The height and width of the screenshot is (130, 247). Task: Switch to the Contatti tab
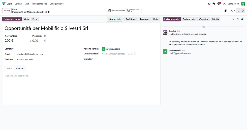tap(20, 69)
